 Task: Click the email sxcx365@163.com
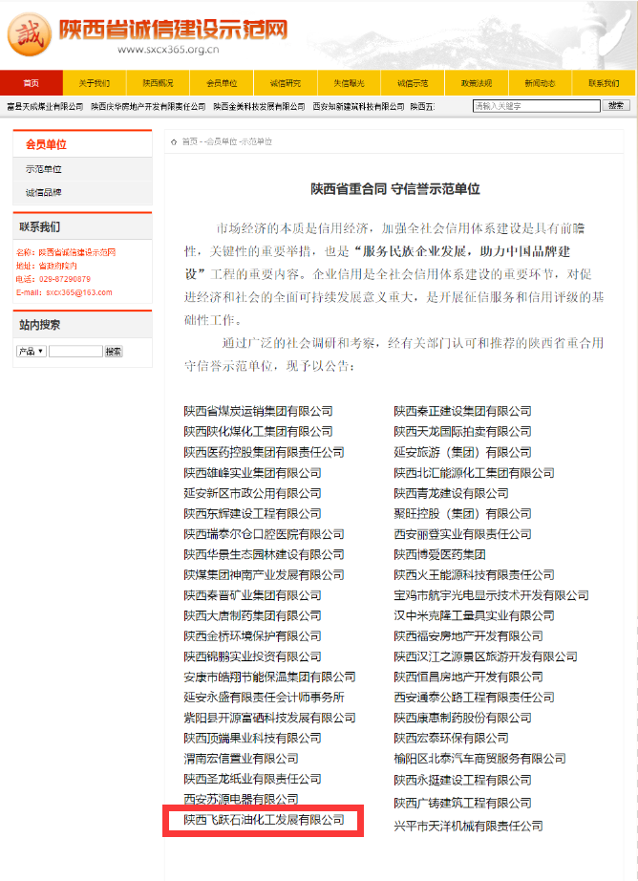(x=78, y=292)
